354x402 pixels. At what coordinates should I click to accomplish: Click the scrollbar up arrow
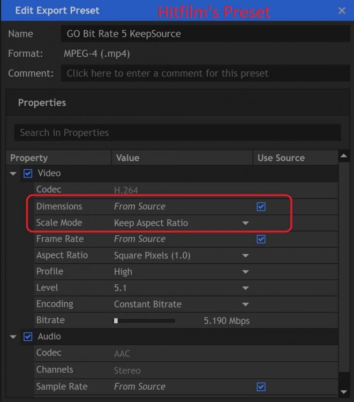[x=344, y=155]
